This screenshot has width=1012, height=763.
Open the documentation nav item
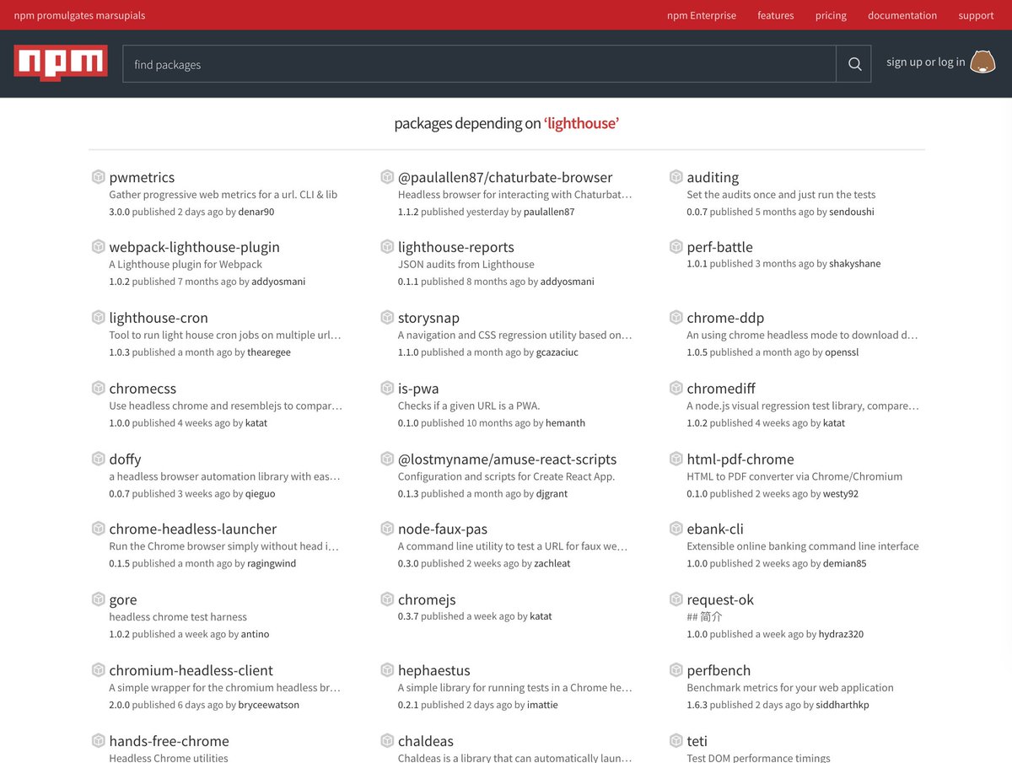[x=902, y=15]
